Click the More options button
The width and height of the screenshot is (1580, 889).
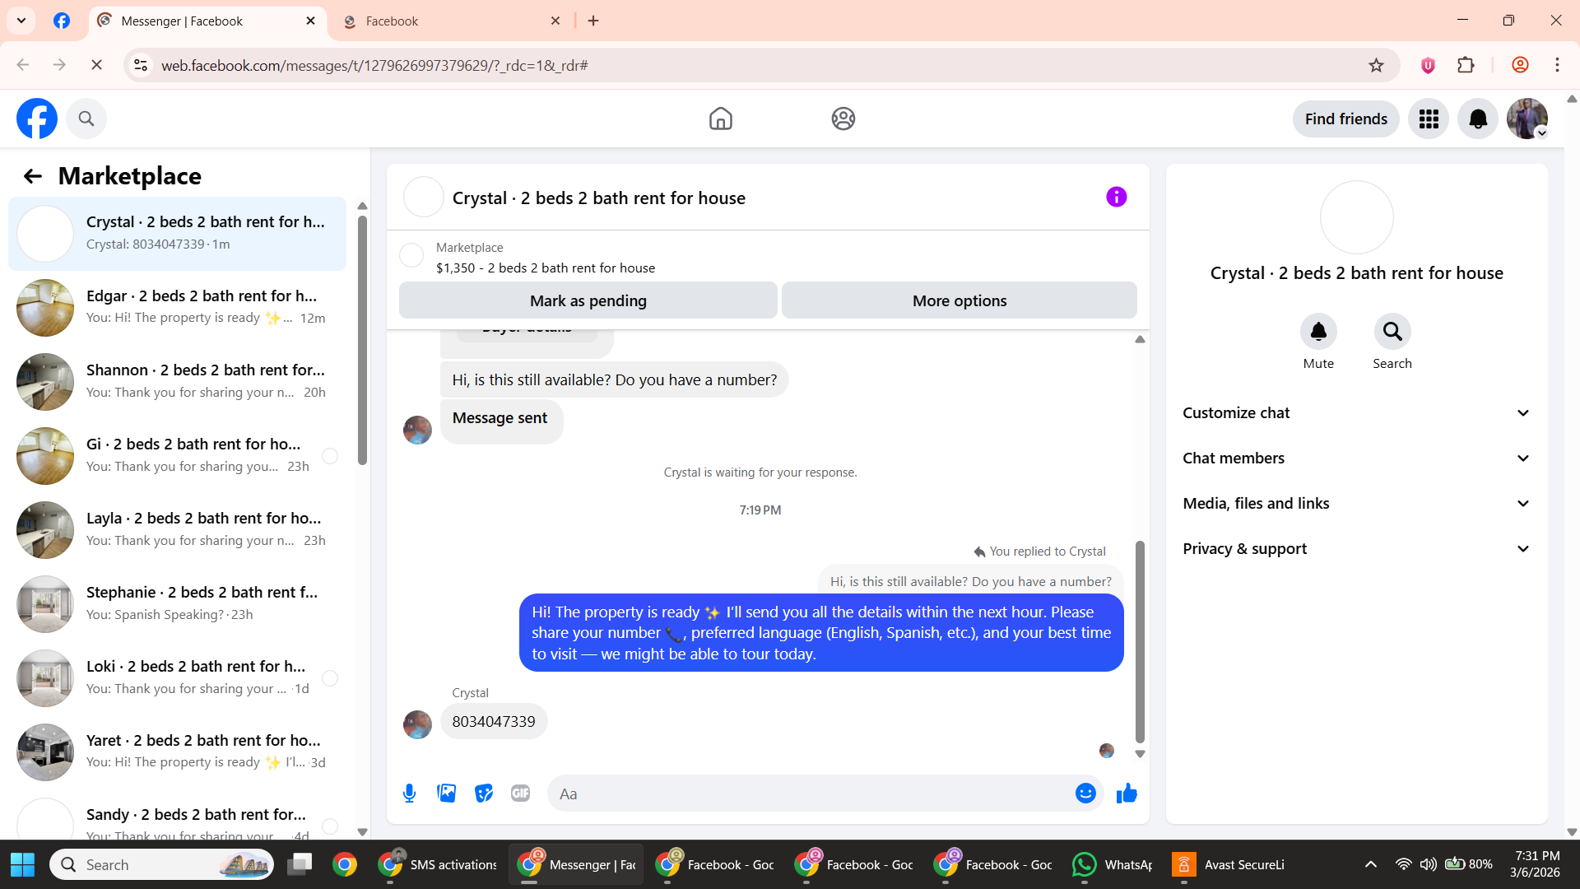[x=959, y=301]
